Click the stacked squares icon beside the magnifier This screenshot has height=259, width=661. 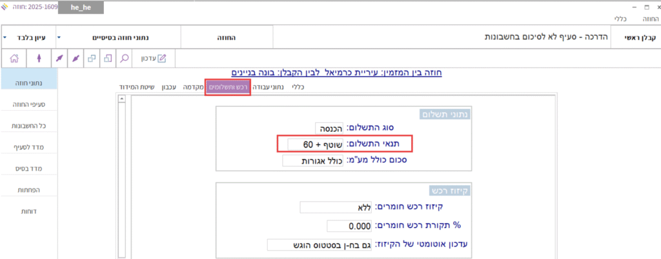(108, 59)
